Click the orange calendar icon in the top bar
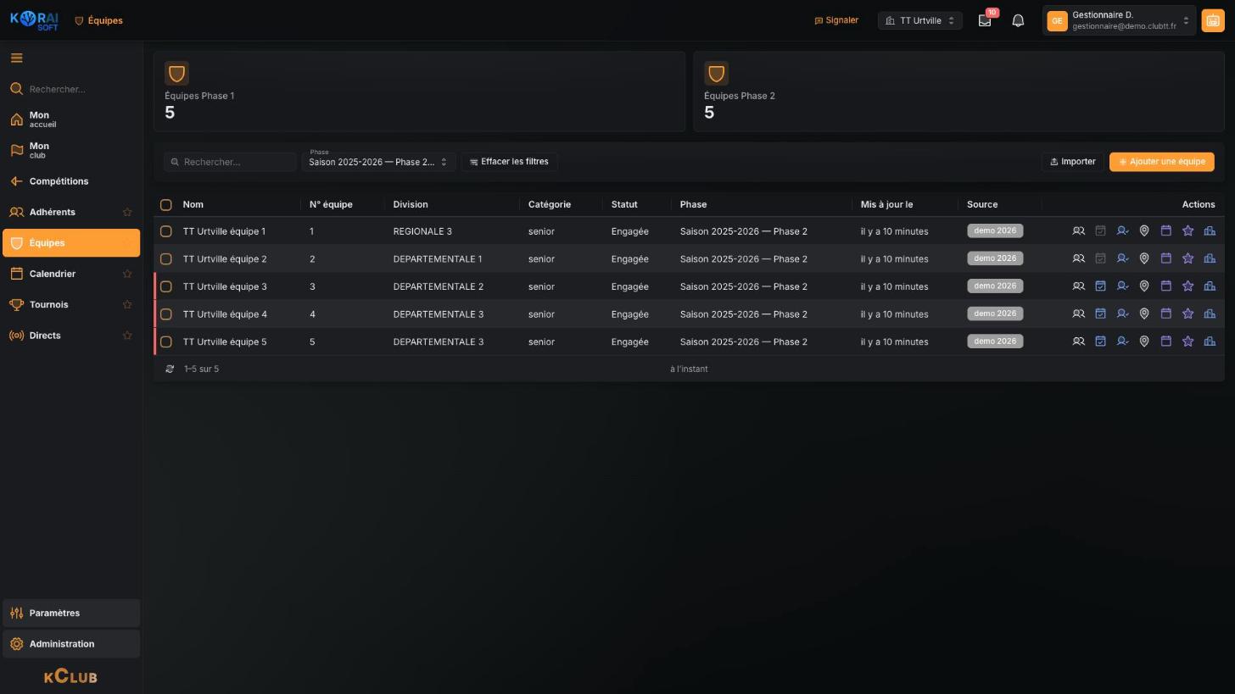Viewport: 1235px width, 694px height. click(x=1213, y=20)
